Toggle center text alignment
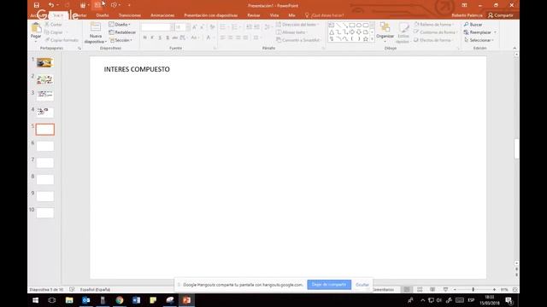The image size is (547, 307). tap(230, 38)
